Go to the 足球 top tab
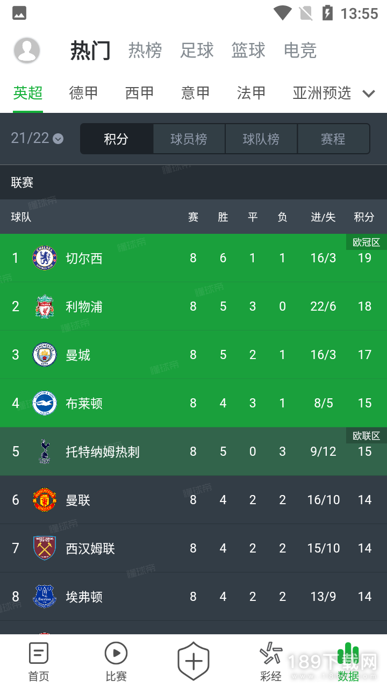Screen dimensions: 387x688 (x=197, y=51)
